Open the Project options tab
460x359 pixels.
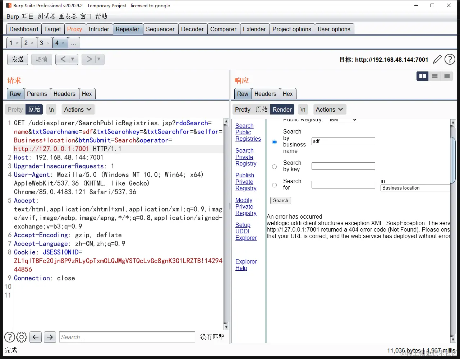(292, 29)
